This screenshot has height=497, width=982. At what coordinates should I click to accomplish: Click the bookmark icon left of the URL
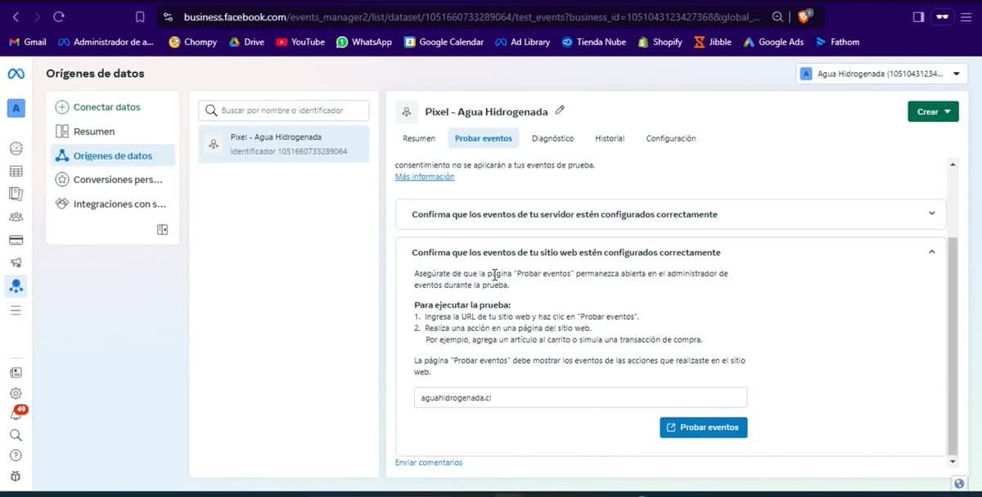point(140,16)
